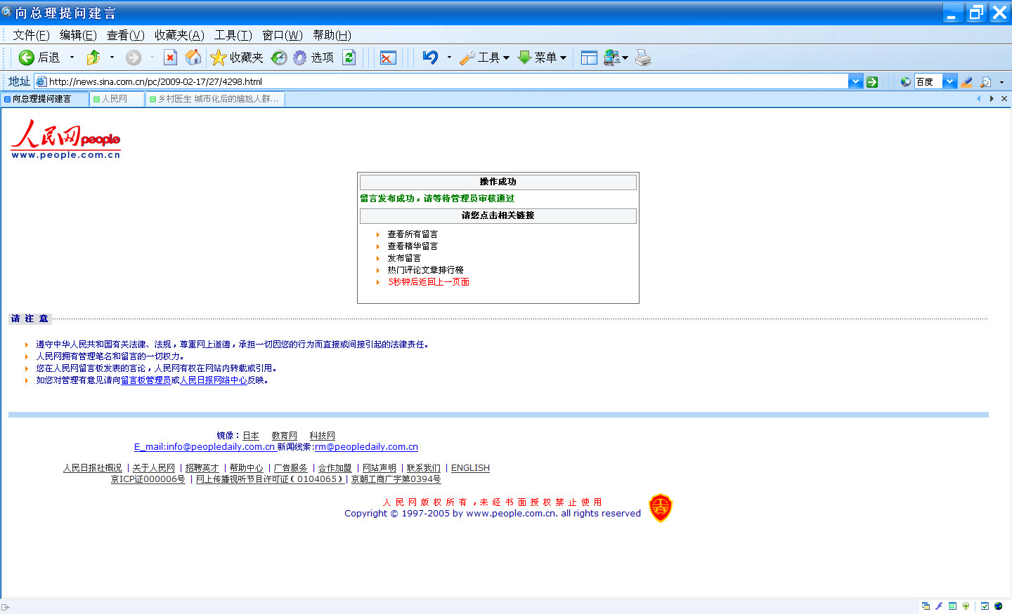
Task: Toggle the popup blocker window icon in status bar
Action: point(926,606)
